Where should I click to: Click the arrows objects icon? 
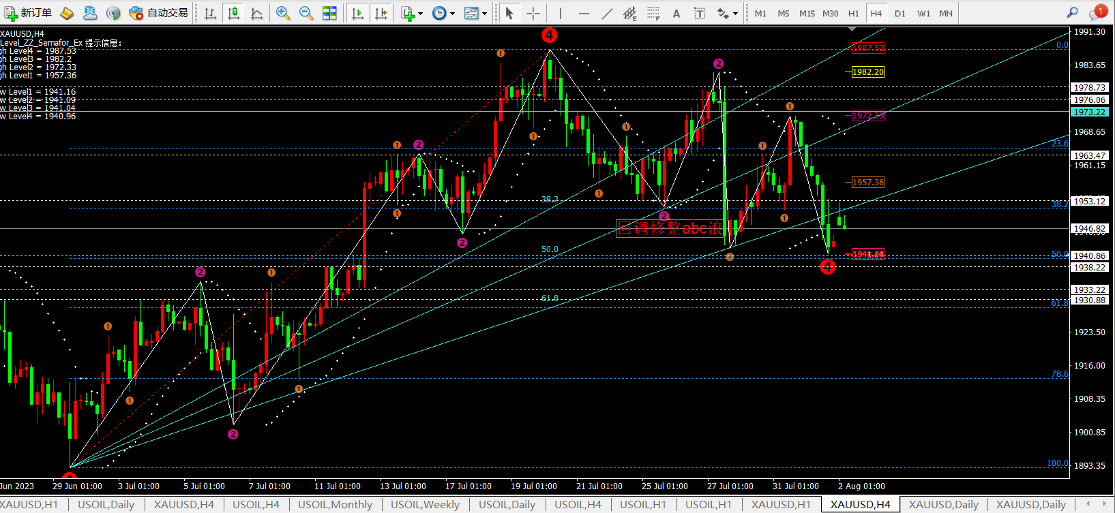click(722, 13)
